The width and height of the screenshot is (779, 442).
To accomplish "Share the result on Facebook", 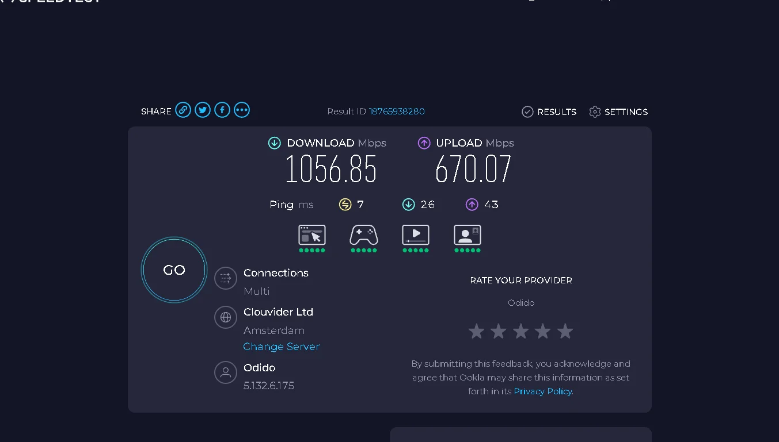I will tap(222, 110).
